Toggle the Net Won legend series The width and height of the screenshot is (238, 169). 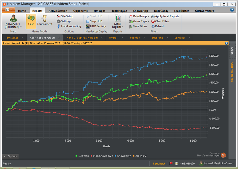click(82, 156)
